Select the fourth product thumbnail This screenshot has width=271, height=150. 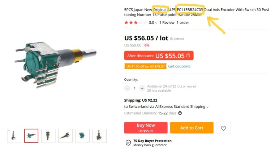pyautogui.click(x=65, y=136)
